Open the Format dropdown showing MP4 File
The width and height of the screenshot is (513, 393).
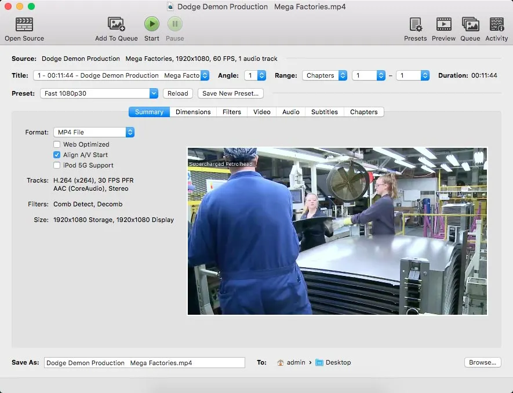click(x=94, y=132)
